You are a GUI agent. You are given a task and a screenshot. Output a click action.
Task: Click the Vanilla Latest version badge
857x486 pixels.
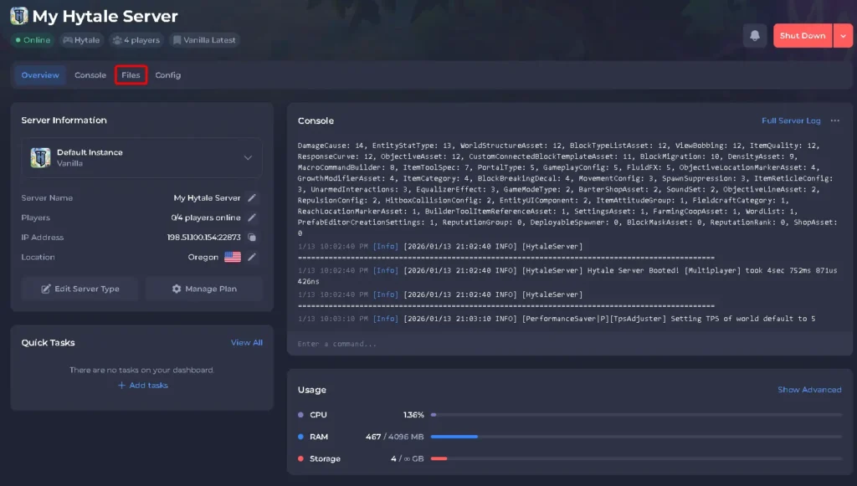(x=204, y=40)
